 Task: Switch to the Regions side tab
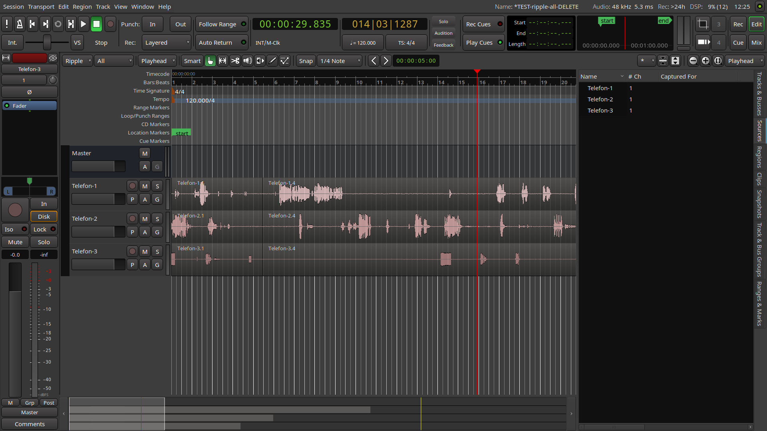(x=759, y=157)
